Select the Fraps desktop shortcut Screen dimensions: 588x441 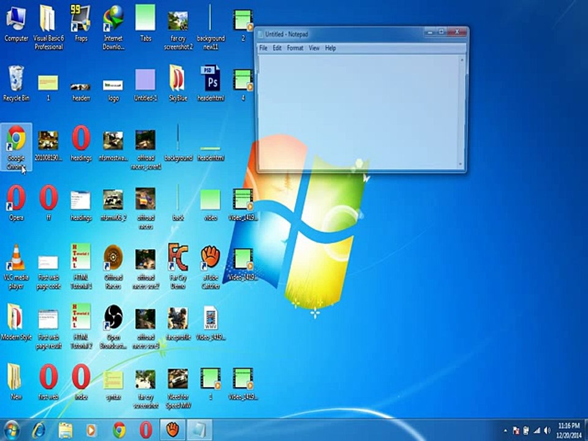tap(81, 24)
